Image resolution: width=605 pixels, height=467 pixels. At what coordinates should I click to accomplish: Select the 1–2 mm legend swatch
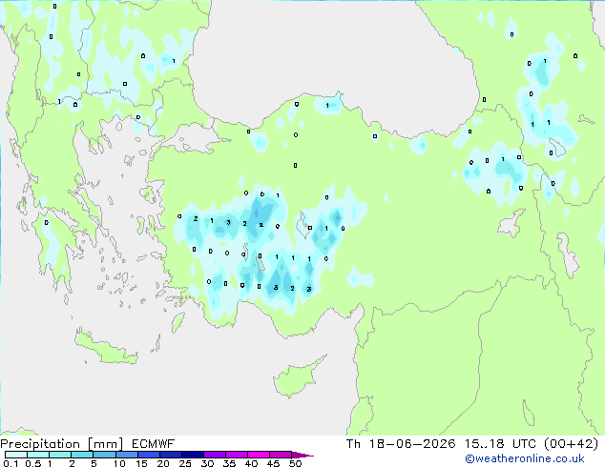[60, 455]
